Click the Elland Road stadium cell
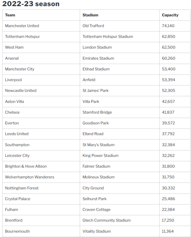Viewport: 191px width, 237px height. 93,134
